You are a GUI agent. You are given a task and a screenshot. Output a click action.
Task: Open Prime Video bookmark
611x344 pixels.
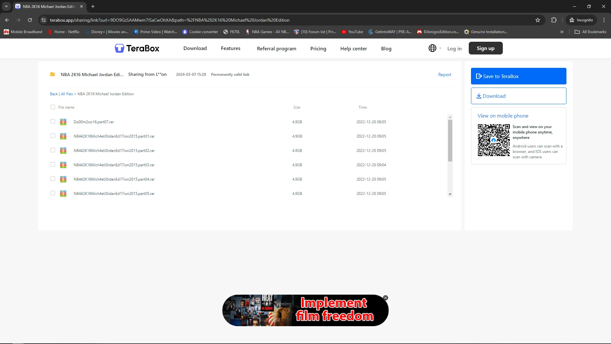click(155, 32)
